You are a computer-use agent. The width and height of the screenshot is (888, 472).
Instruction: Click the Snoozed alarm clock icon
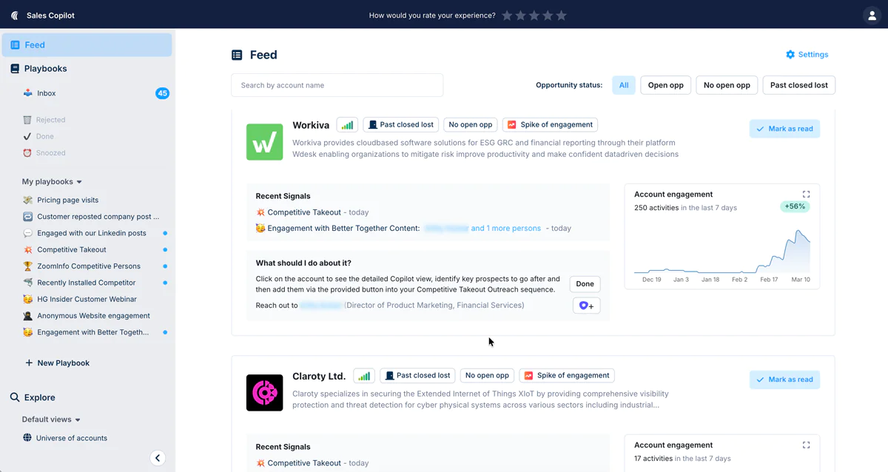(x=27, y=153)
